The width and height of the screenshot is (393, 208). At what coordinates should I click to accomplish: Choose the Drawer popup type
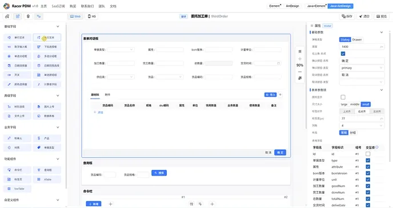click(x=357, y=39)
